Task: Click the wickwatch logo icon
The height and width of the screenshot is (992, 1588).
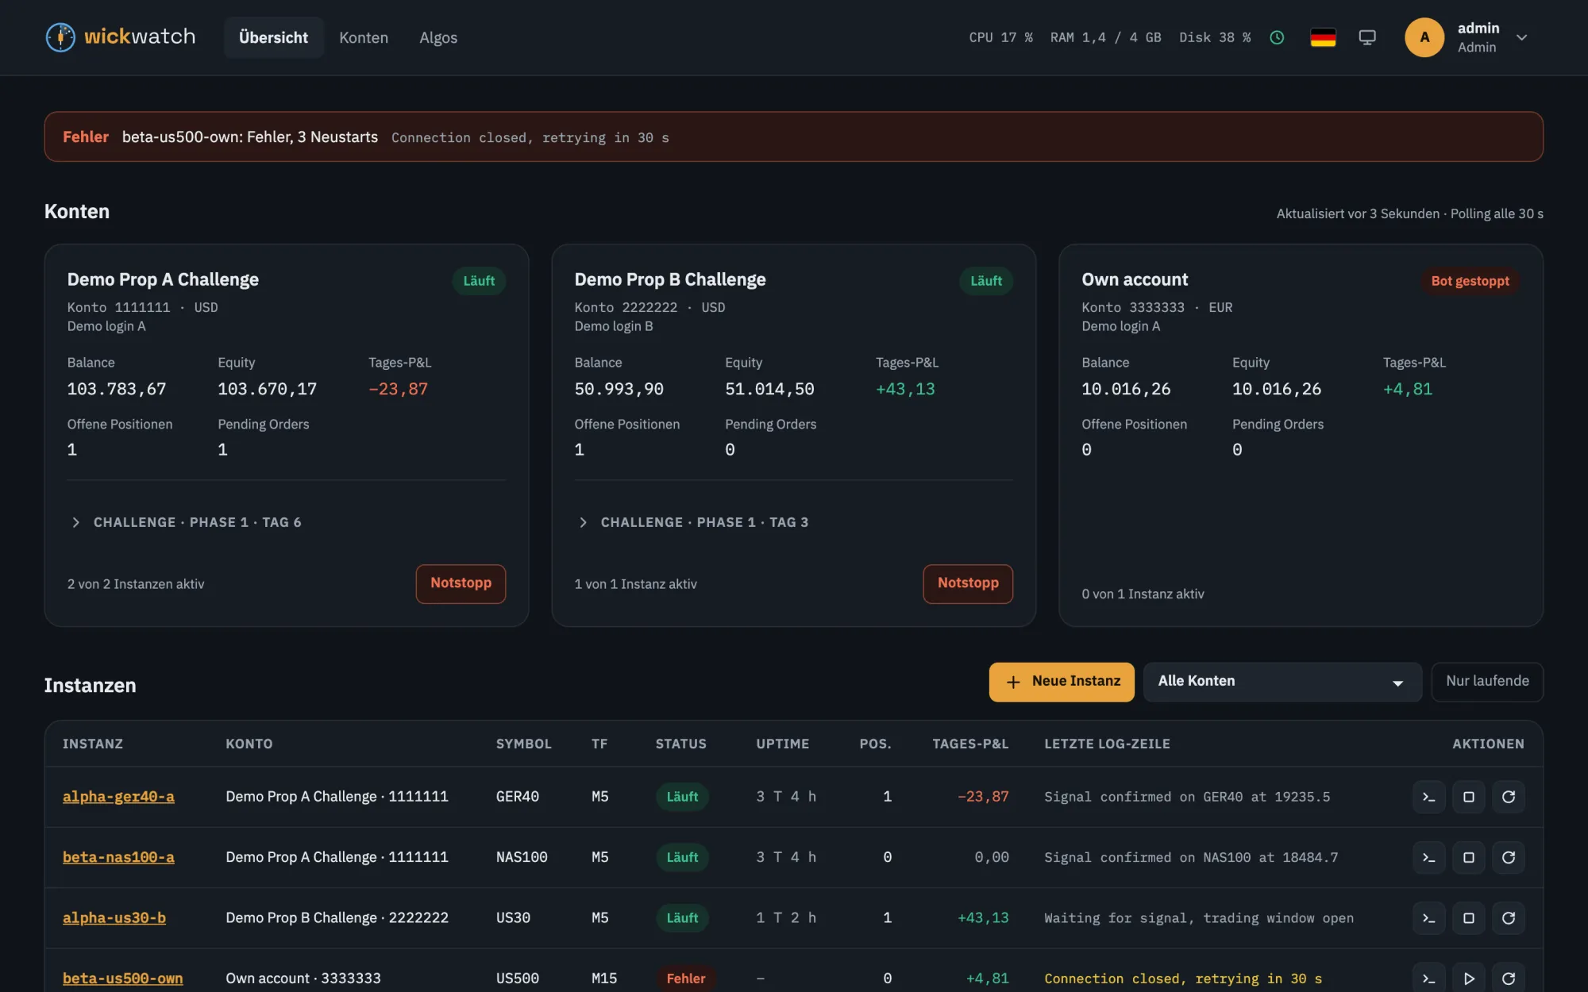Action: tap(60, 37)
